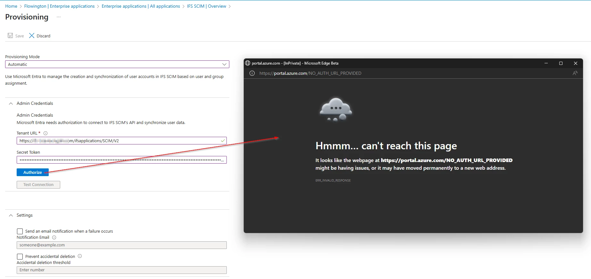Click the Notification Email input field
Screen dimensions: 591x279
coord(122,245)
